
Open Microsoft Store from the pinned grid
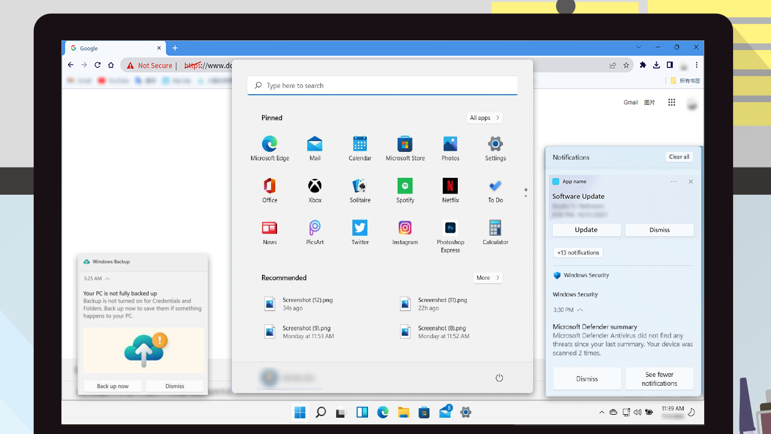click(x=405, y=148)
